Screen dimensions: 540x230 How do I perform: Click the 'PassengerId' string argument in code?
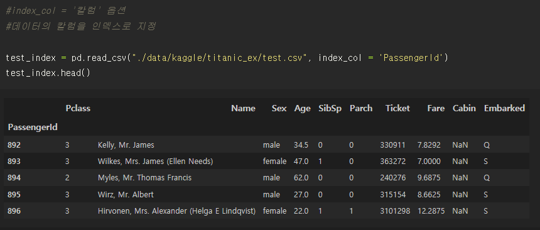411,58
